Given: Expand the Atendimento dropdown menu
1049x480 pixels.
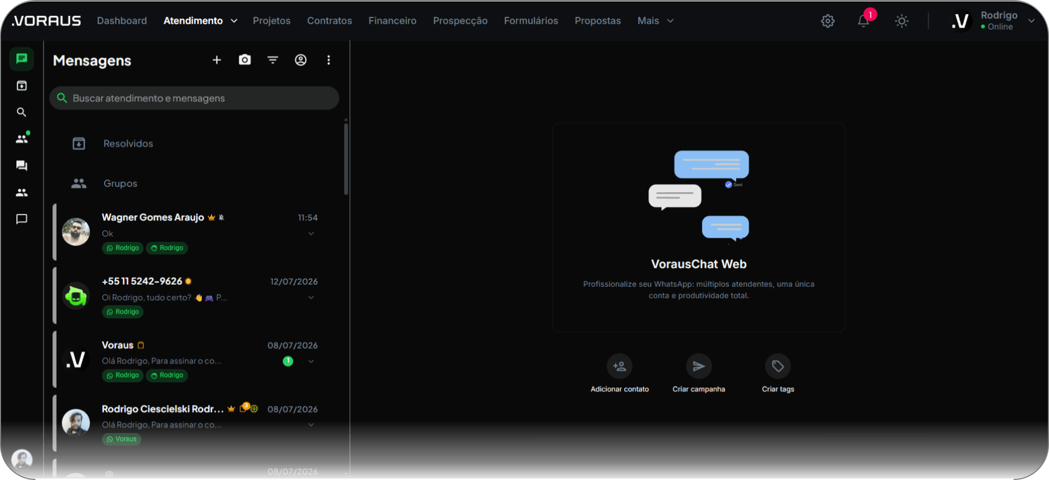Looking at the screenshot, I should click(201, 21).
